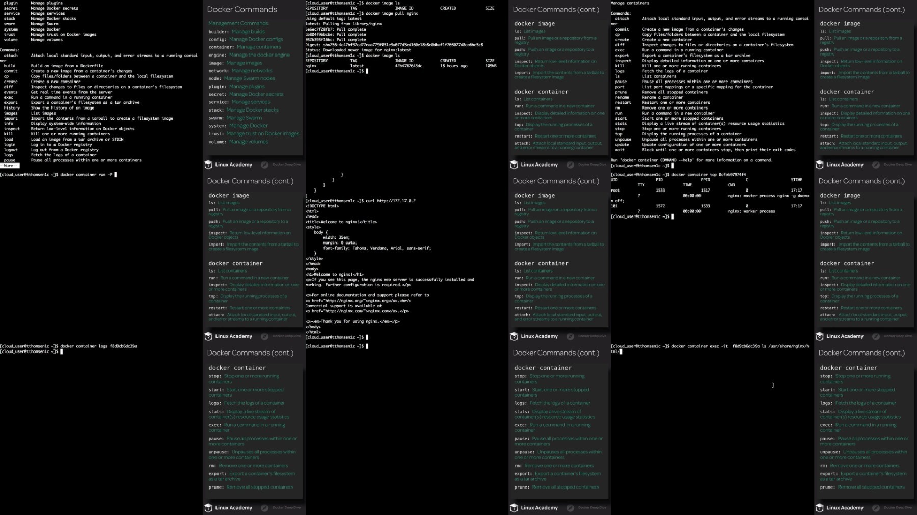Click the "<h1>Welcome to nginx!</h1>" line
Viewport: 917px width, 515px height.
[335, 275]
